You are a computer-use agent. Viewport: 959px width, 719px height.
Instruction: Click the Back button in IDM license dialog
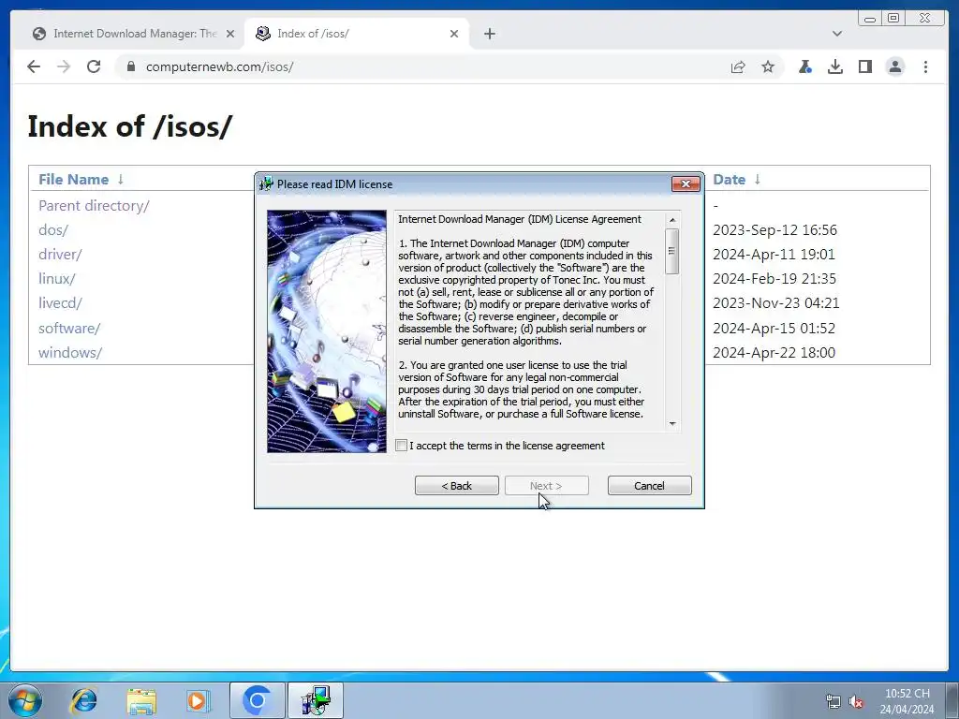tap(457, 486)
